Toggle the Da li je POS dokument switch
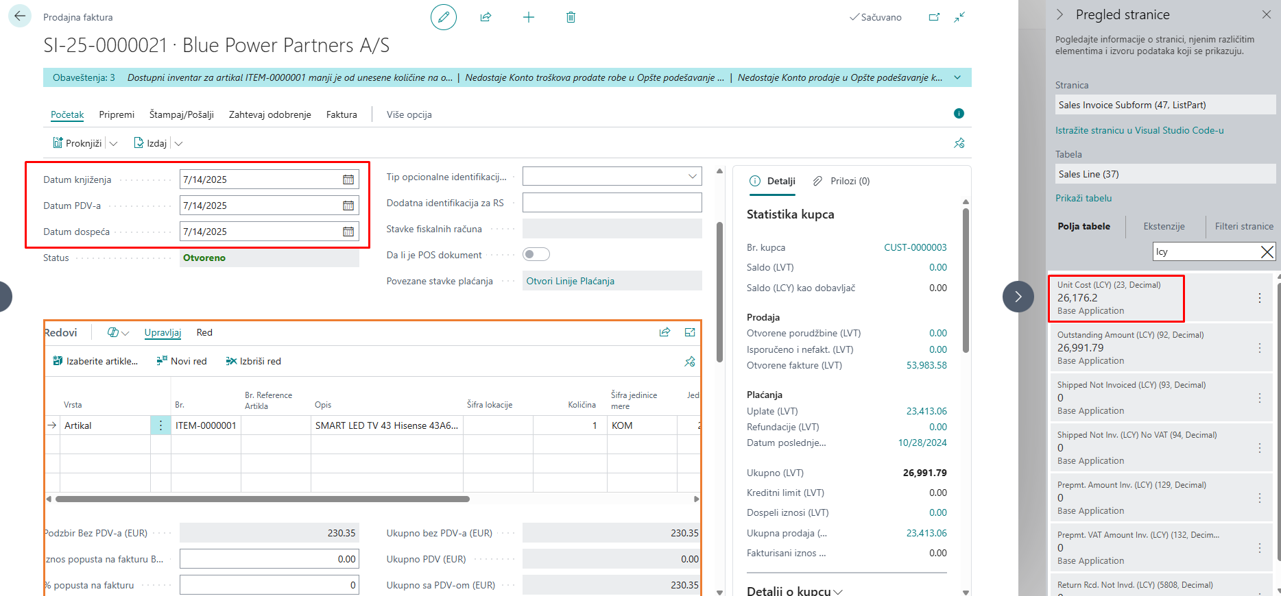The image size is (1281, 596). (x=536, y=255)
